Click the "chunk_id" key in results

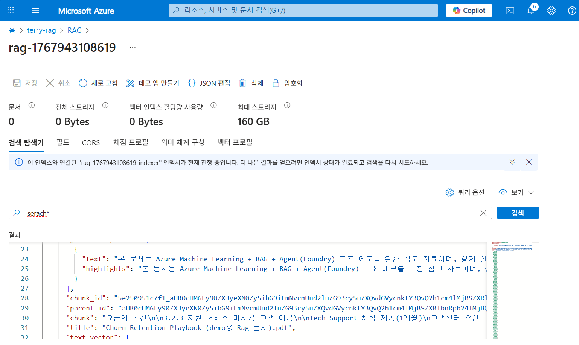click(x=86, y=298)
